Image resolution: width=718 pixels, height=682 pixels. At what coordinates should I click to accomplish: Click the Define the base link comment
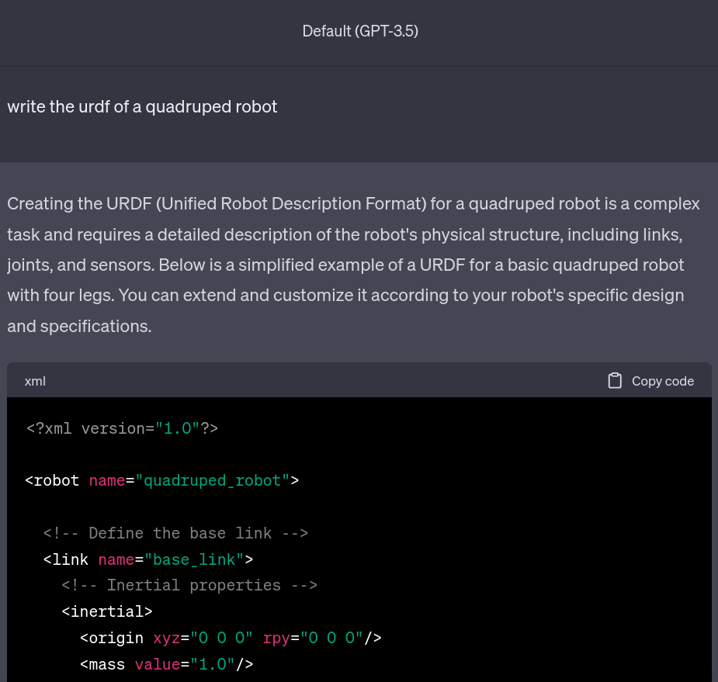175,533
